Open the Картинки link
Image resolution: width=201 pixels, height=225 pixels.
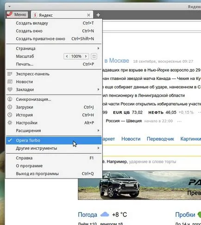click(191, 139)
